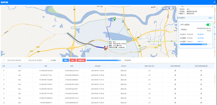Click time cell 2023-09-06 17:56:07
This screenshot has height=105, width=217.
coord(98,103)
